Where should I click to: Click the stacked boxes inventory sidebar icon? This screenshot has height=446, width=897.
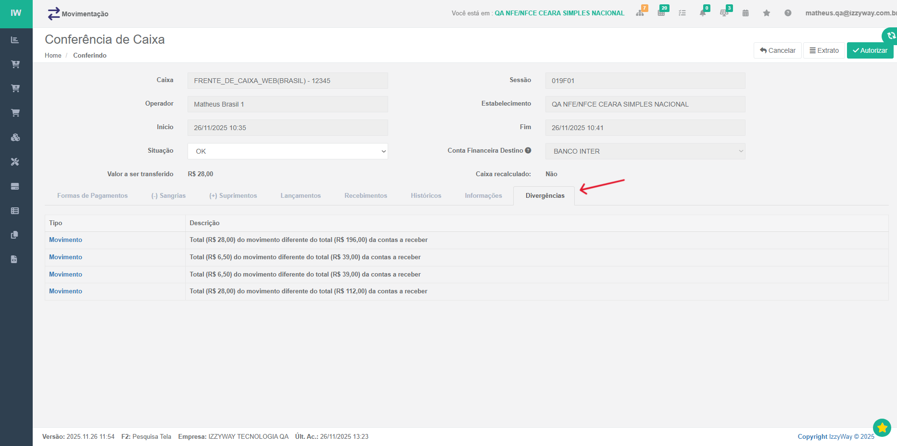pos(15,137)
